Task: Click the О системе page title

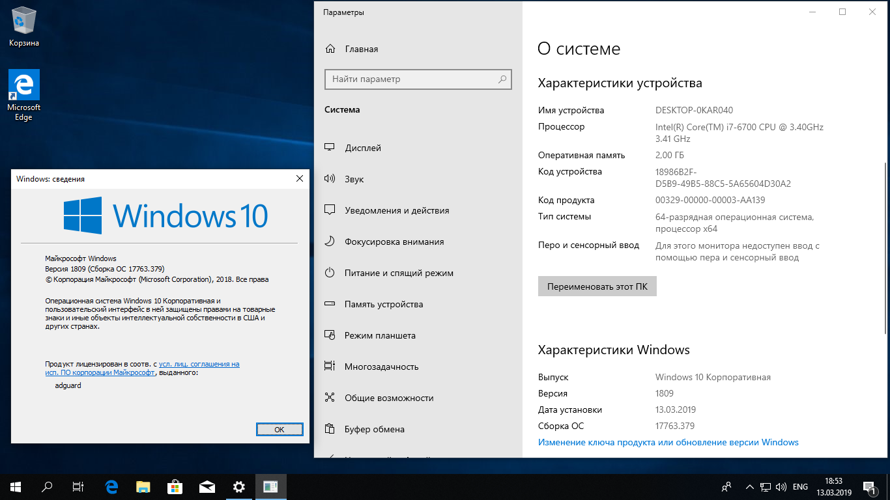Action: pos(579,49)
